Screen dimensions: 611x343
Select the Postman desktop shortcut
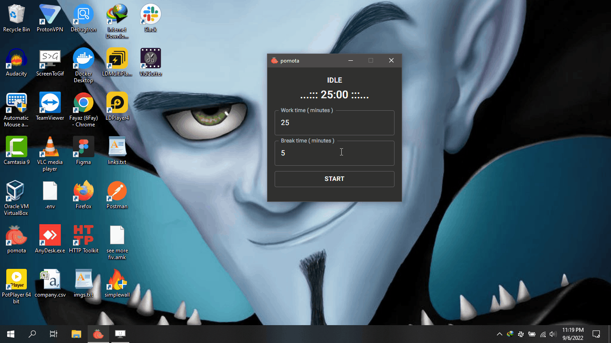117,195
